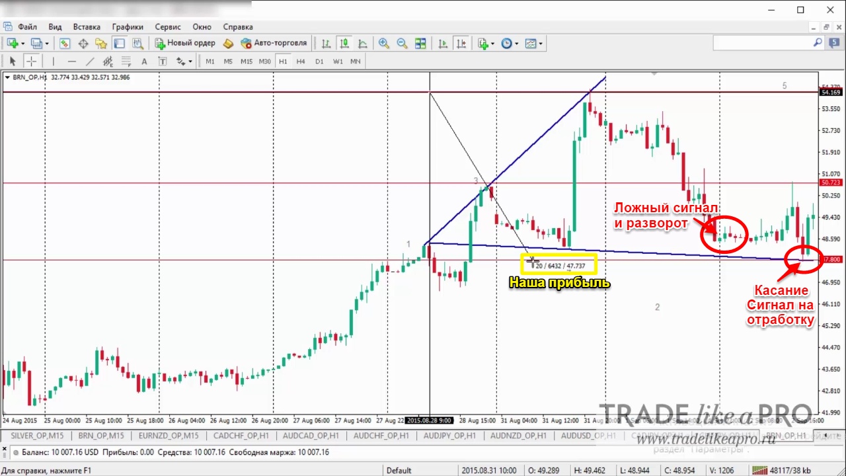Select the horizontal line tool

click(x=71, y=61)
